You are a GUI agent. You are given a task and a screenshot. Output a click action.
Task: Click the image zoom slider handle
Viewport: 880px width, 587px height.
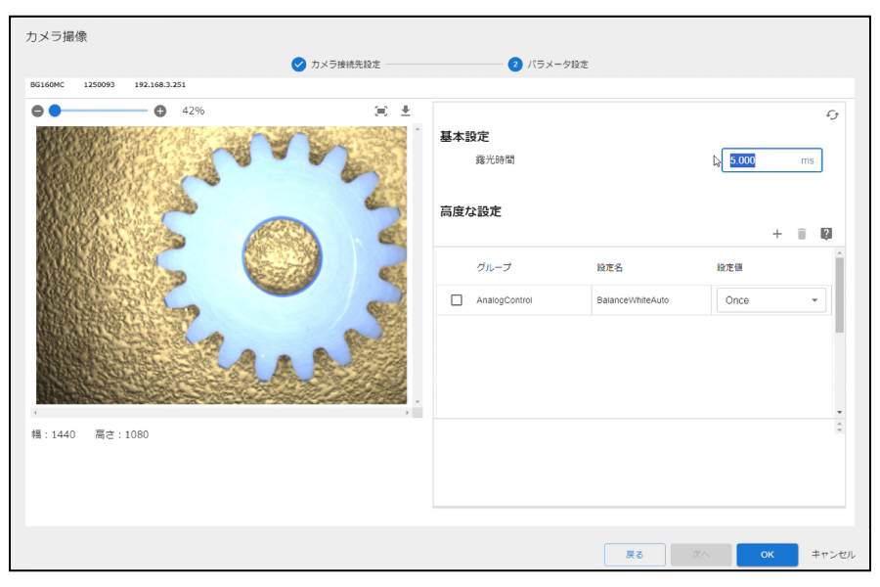[55, 111]
